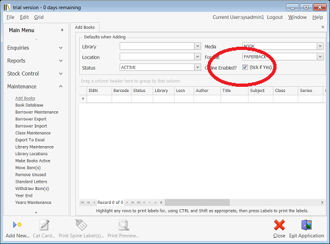
Task: Click the horizontal scrollbar thumb
Action: 197,203
